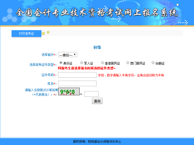The image size is (194, 145).
Task: Click the larger yellow star icon
Action: 43,33
